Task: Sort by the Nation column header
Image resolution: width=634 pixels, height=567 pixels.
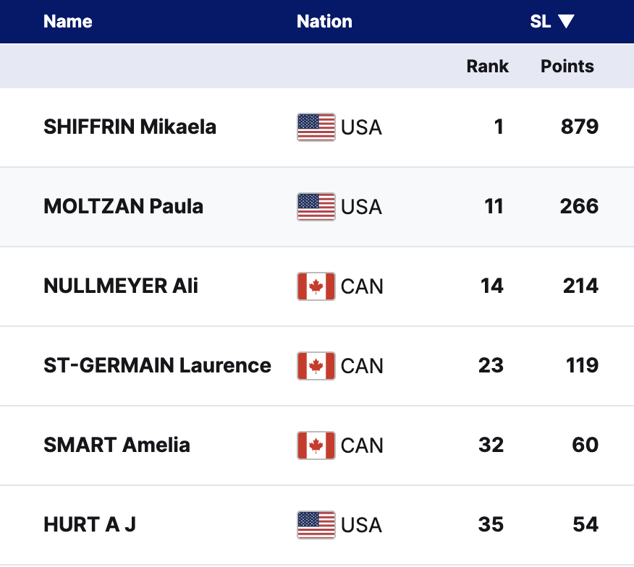Action: coord(324,22)
